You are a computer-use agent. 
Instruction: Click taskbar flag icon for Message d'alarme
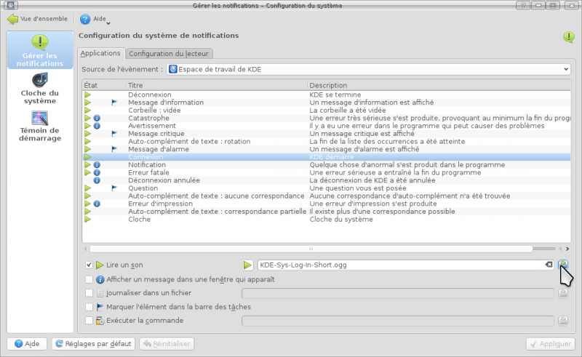(114, 149)
